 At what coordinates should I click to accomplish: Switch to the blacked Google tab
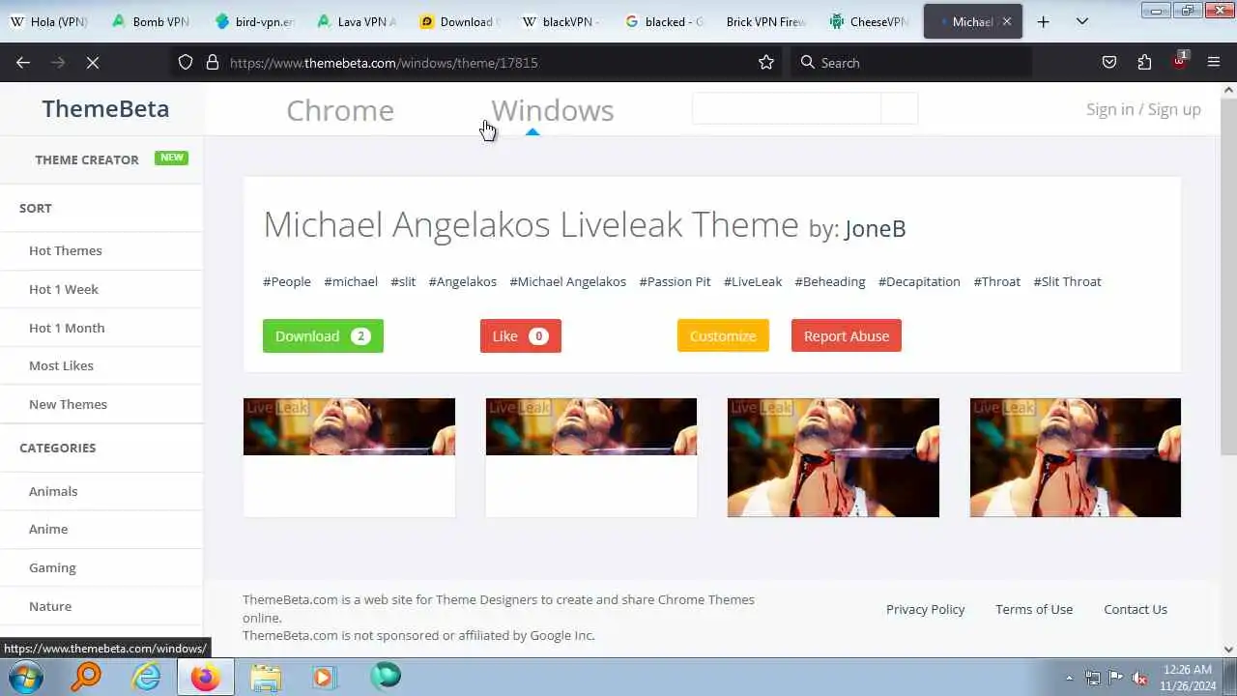coord(665,21)
